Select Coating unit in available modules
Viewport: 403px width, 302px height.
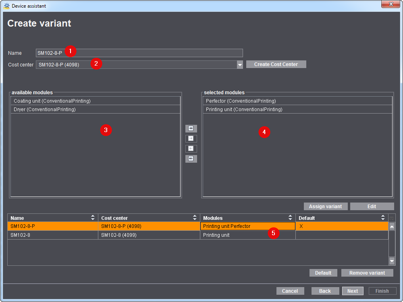coord(52,101)
